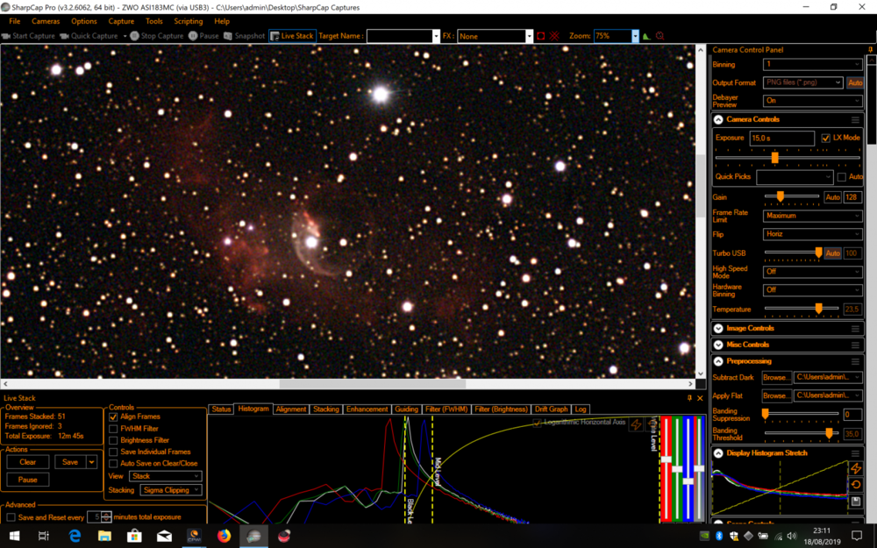
Task: Uncheck the LX Mode checkbox
Action: tap(825, 139)
